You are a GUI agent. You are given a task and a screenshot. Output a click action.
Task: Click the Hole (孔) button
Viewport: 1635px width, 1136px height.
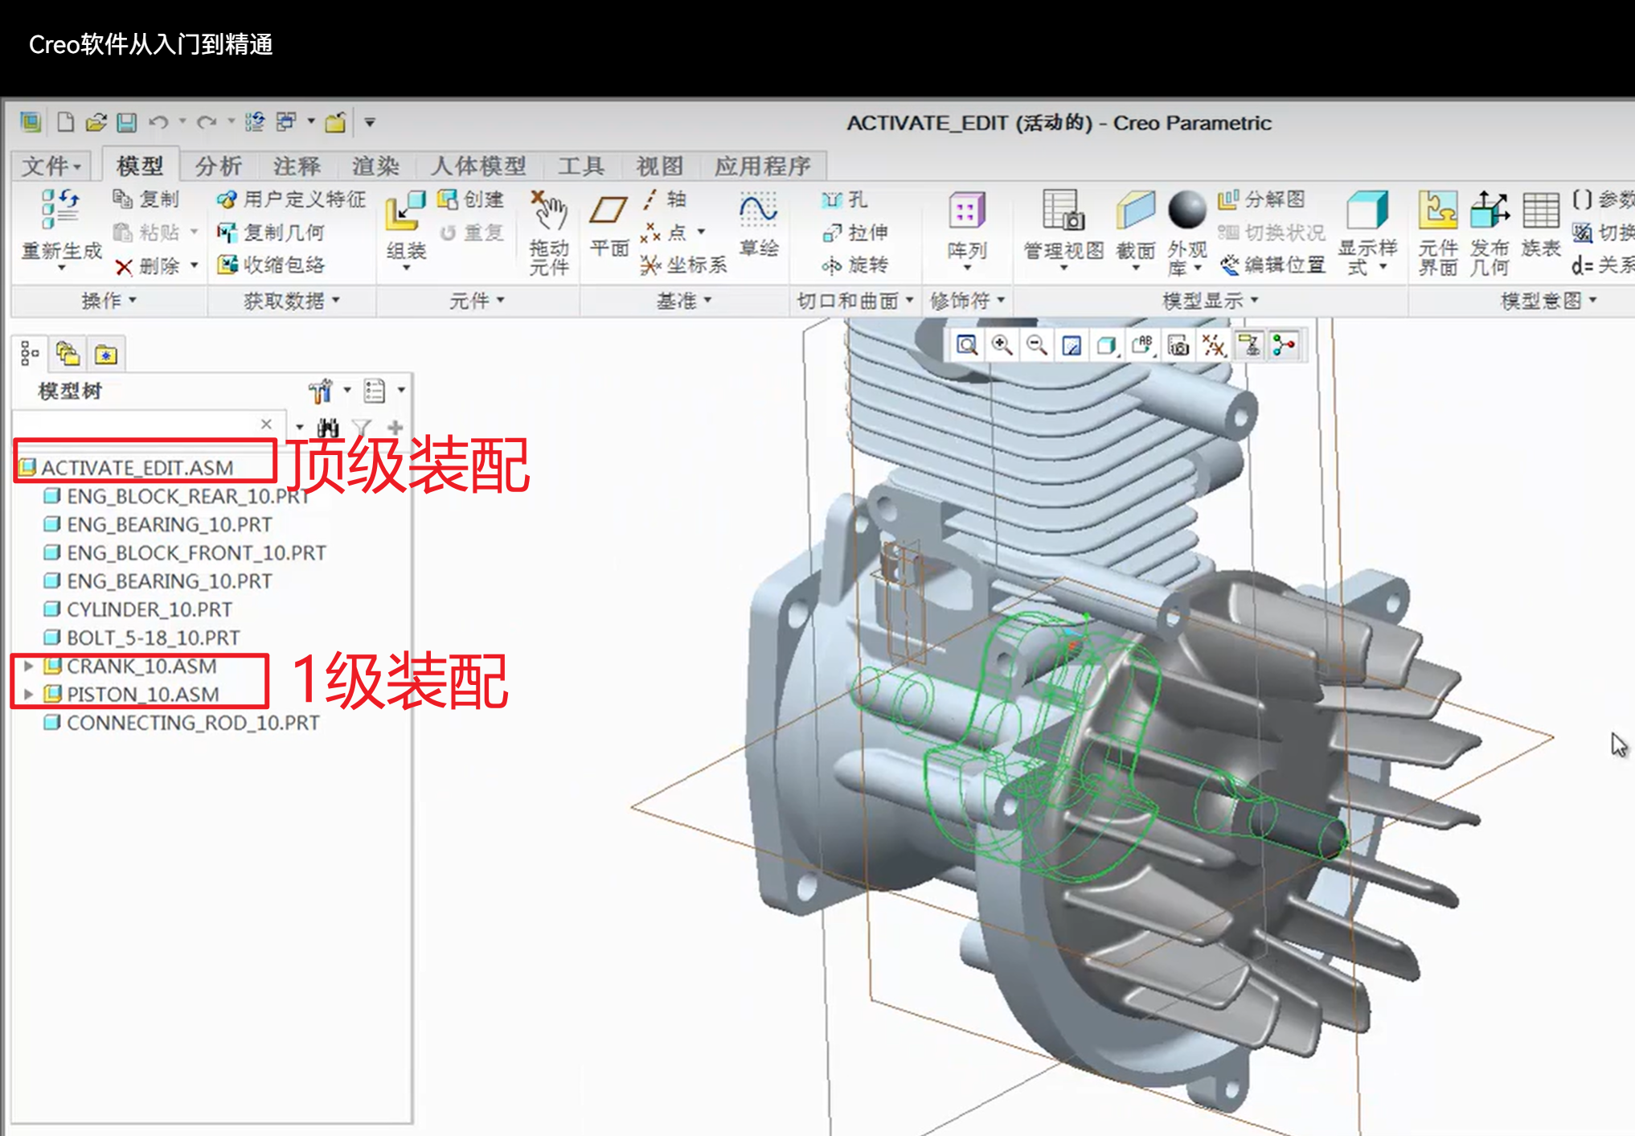(x=846, y=199)
